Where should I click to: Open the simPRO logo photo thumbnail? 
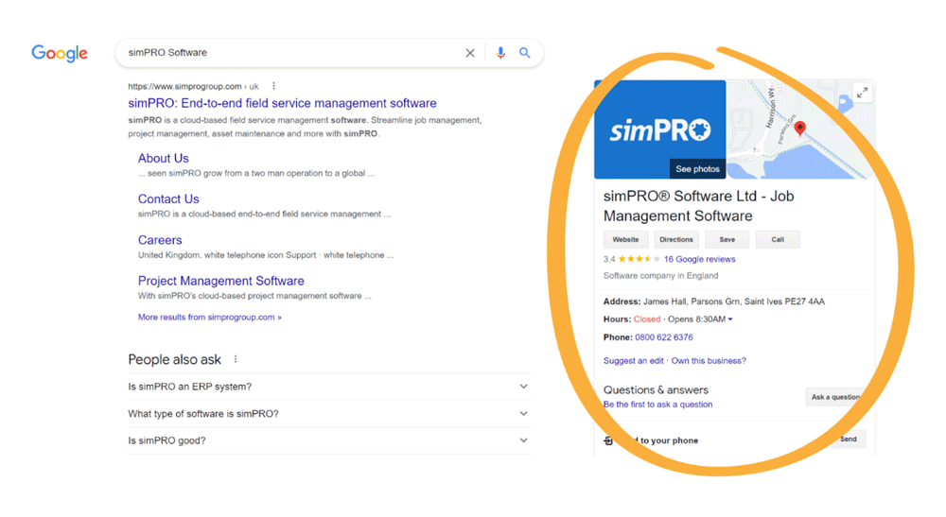pyautogui.click(x=660, y=129)
